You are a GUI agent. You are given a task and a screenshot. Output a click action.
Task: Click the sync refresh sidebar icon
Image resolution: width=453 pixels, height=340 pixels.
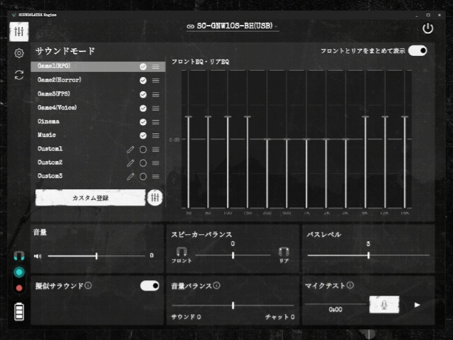tap(19, 75)
